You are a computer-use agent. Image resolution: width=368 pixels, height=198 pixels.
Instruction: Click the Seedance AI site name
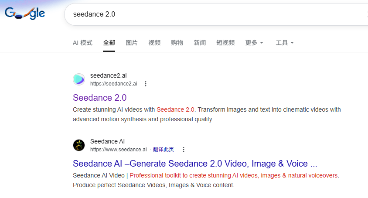(108, 141)
